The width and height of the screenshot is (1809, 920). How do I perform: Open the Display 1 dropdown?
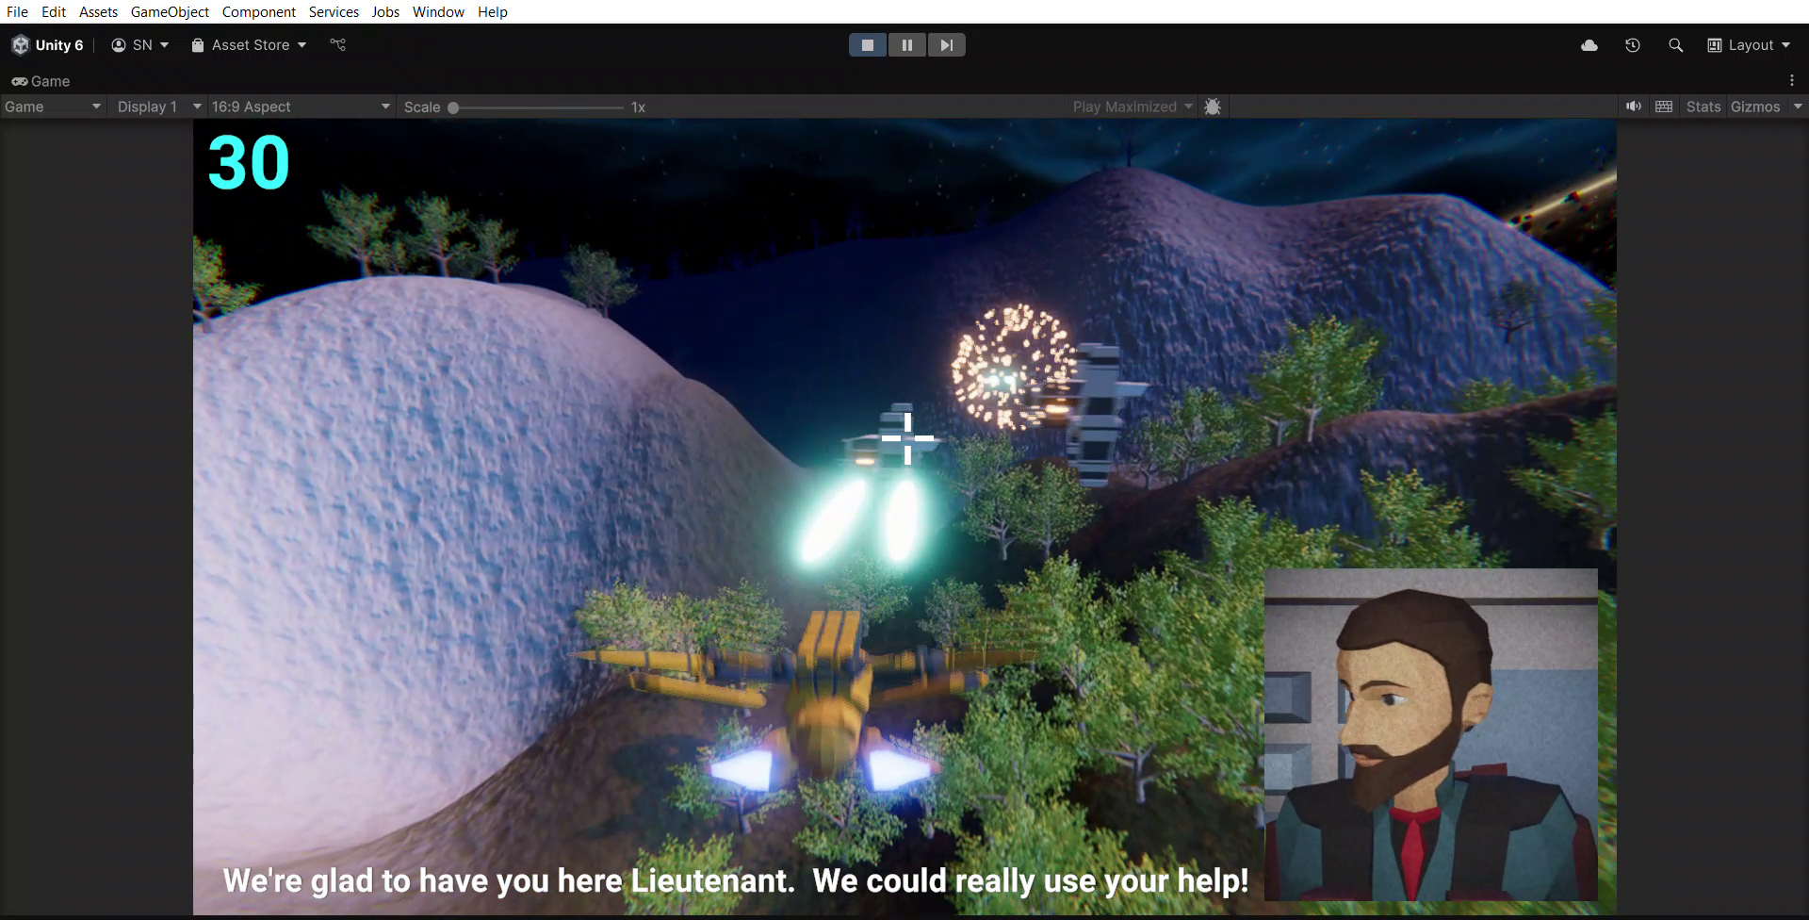click(x=158, y=107)
